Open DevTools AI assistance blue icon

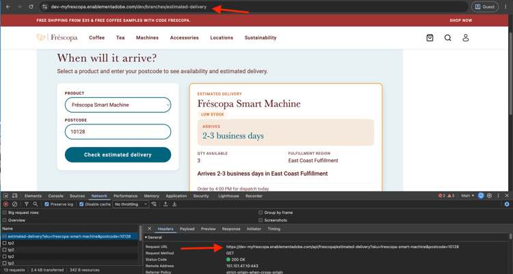pos(481,195)
